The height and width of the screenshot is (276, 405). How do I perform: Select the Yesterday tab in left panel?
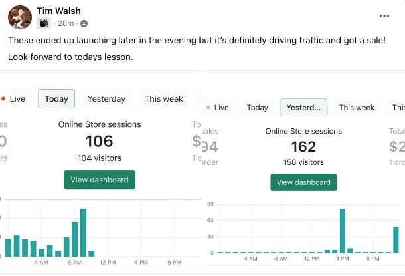[x=106, y=99]
